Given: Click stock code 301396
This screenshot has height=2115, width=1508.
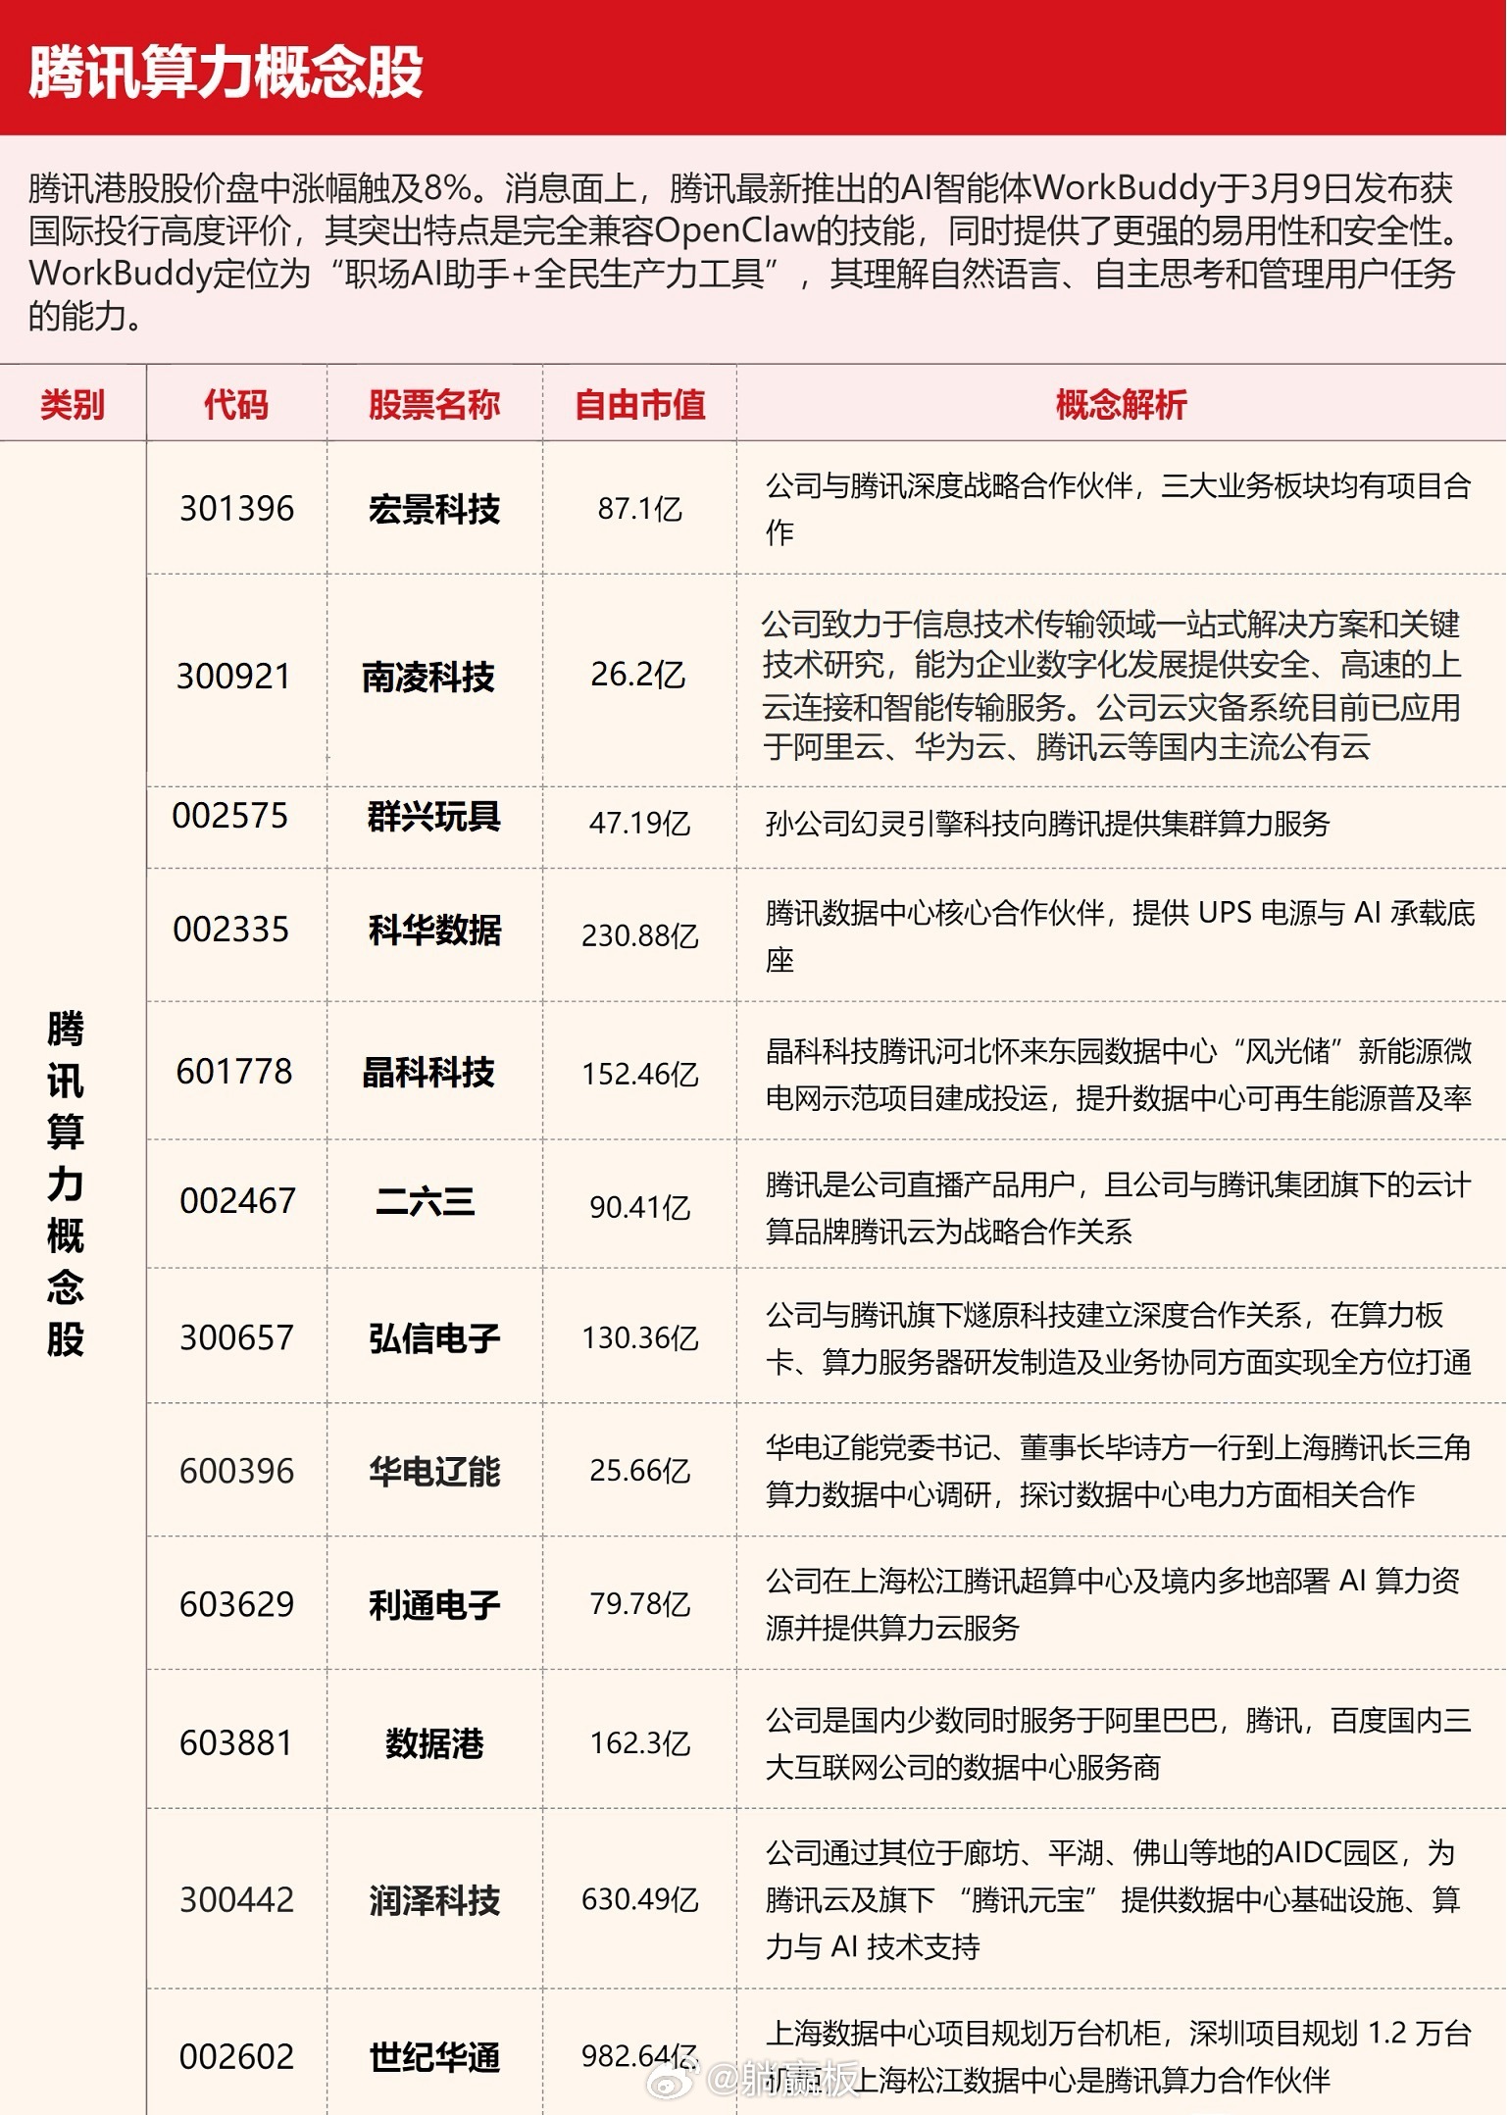Looking at the screenshot, I should tap(236, 508).
